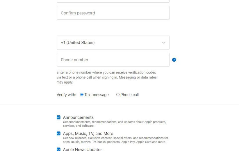The height and width of the screenshot is (151, 239).
Task: Open the +1 (United States) dropdown
Action: pos(113,43)
